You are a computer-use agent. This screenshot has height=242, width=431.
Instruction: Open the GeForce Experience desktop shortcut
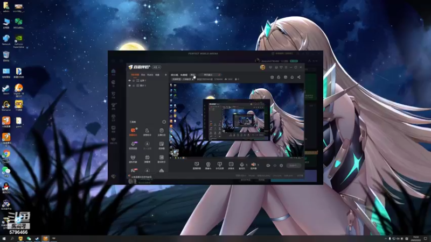tap(18, 41)
